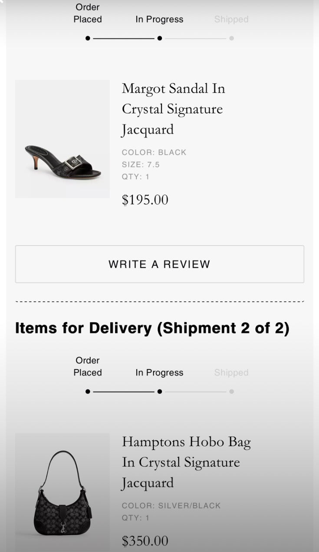Select the Order Placed dot in first tracker
This screenshot has width=319, height=552.
click(88, 38)
